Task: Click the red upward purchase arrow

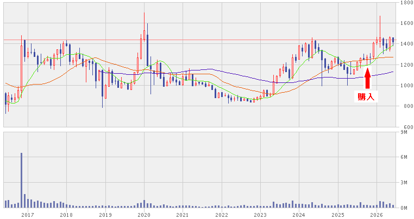Action: click(367, 78)
